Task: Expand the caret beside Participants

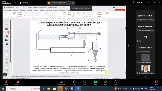Action: 68,82
